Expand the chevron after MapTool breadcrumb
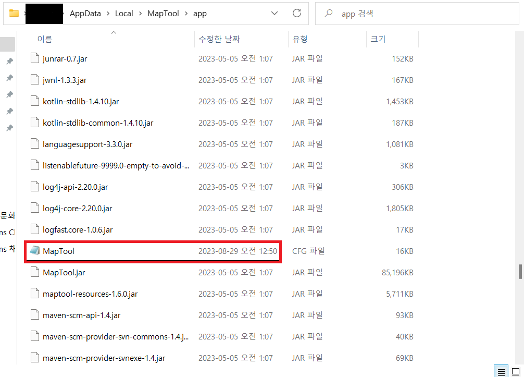Screen dimensions: 524x377 (x=186, y=14)
